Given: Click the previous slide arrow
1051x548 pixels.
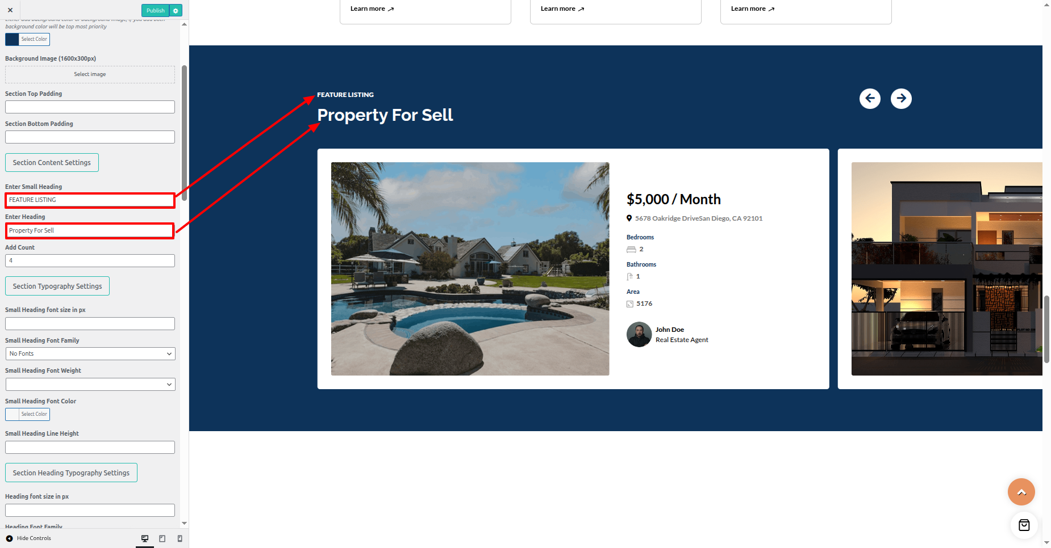Looking at the screenshot, I should point(870,99).
